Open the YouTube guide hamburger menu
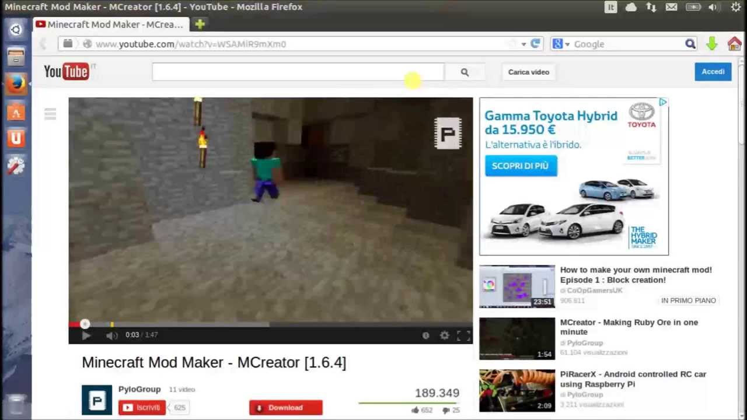Image resolution: width=747 pixels, height=420 pixels. click(50, 114)
